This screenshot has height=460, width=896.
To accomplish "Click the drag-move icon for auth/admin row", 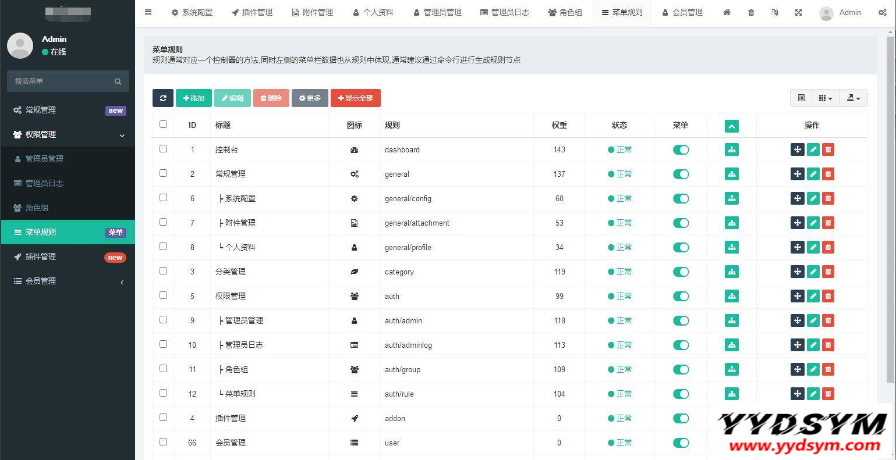I will tap(797, 320).
